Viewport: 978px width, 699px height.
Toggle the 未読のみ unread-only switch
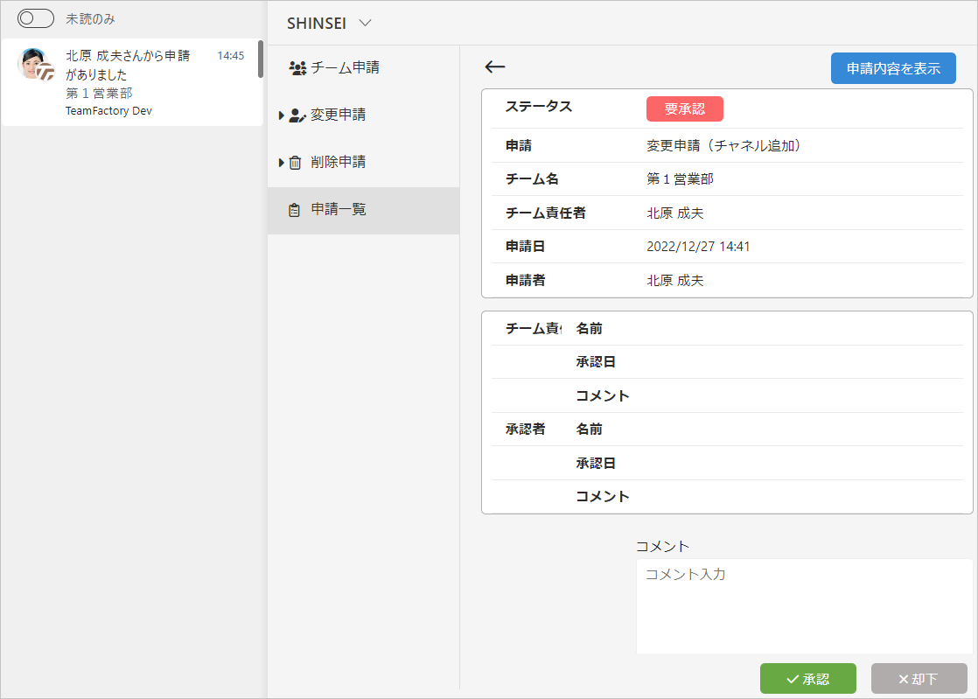pyautogui.click(x=36, y=18)
